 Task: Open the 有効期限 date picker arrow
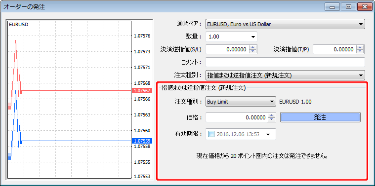(268, 134)
